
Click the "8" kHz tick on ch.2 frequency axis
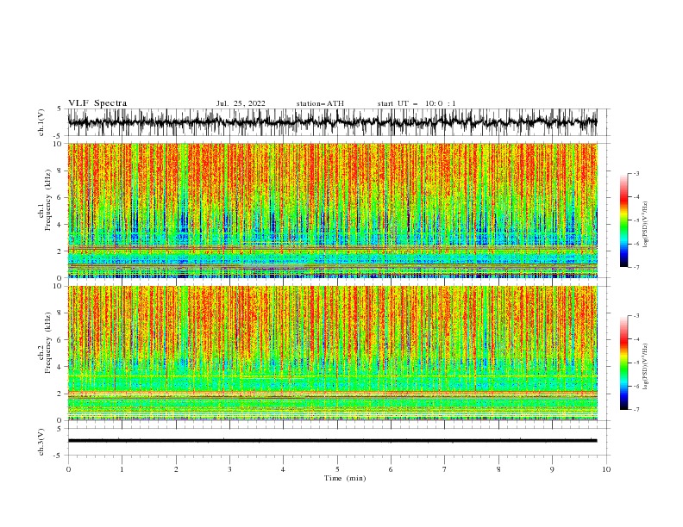pos(60,313)
